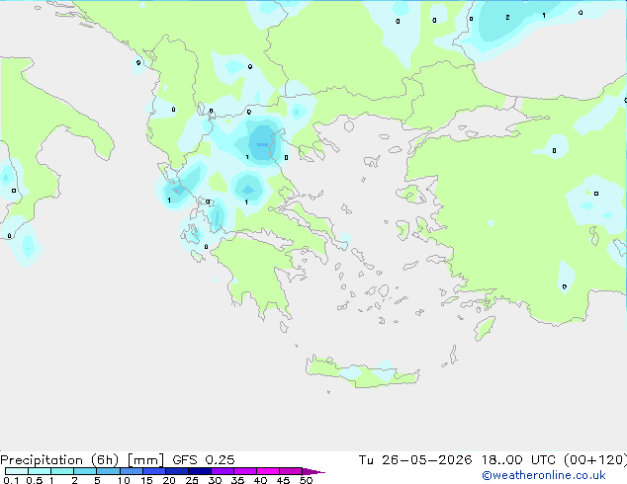Click the 1–2 mm legend swatch
Viewport: 627px width, 484px height.
(62, 471)
